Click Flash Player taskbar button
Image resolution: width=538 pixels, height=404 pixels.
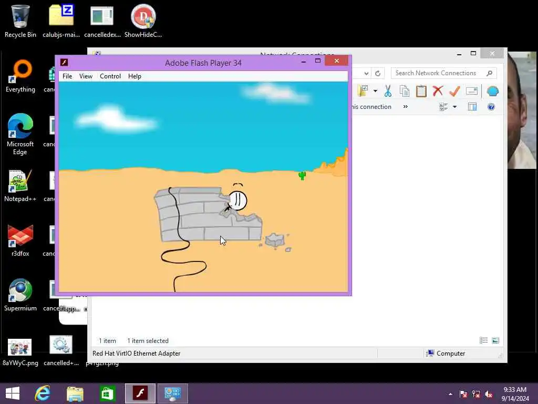(140, 393)
